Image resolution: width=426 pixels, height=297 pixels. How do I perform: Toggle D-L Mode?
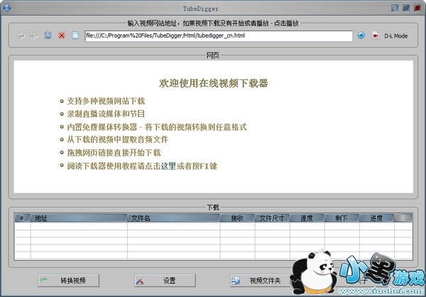396,36
